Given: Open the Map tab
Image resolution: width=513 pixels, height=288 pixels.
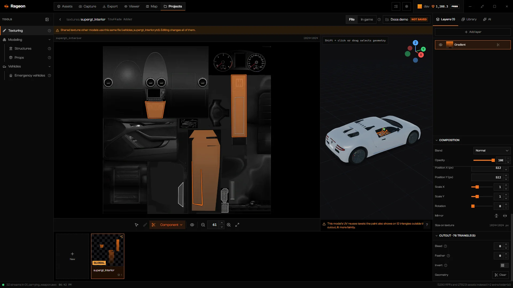Looking at the screenshot, I should 152,6.
